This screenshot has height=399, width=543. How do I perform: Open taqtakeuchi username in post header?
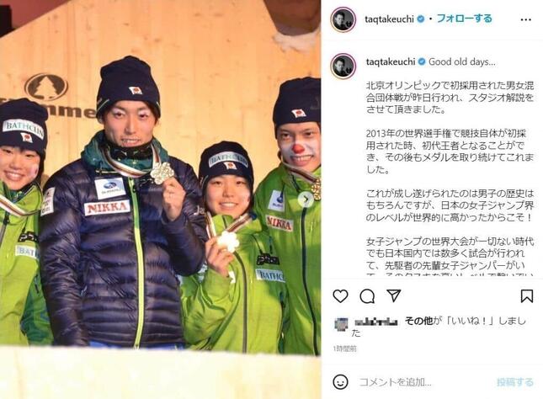tap(389, 19)
